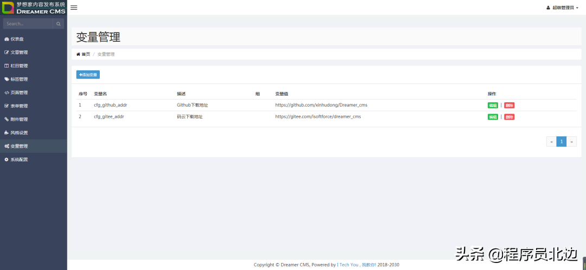586x270 pixels.
Task: Click the red delete button for cfg_github_addr
Action: pyautogui.click(x=509, y=105)
